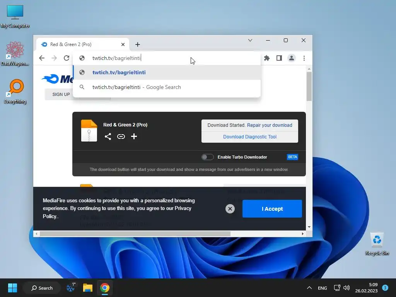Select the twtich.tv/bagrieltinti URL suggestion
396x297 pixels.
click(x=167, y=72)
